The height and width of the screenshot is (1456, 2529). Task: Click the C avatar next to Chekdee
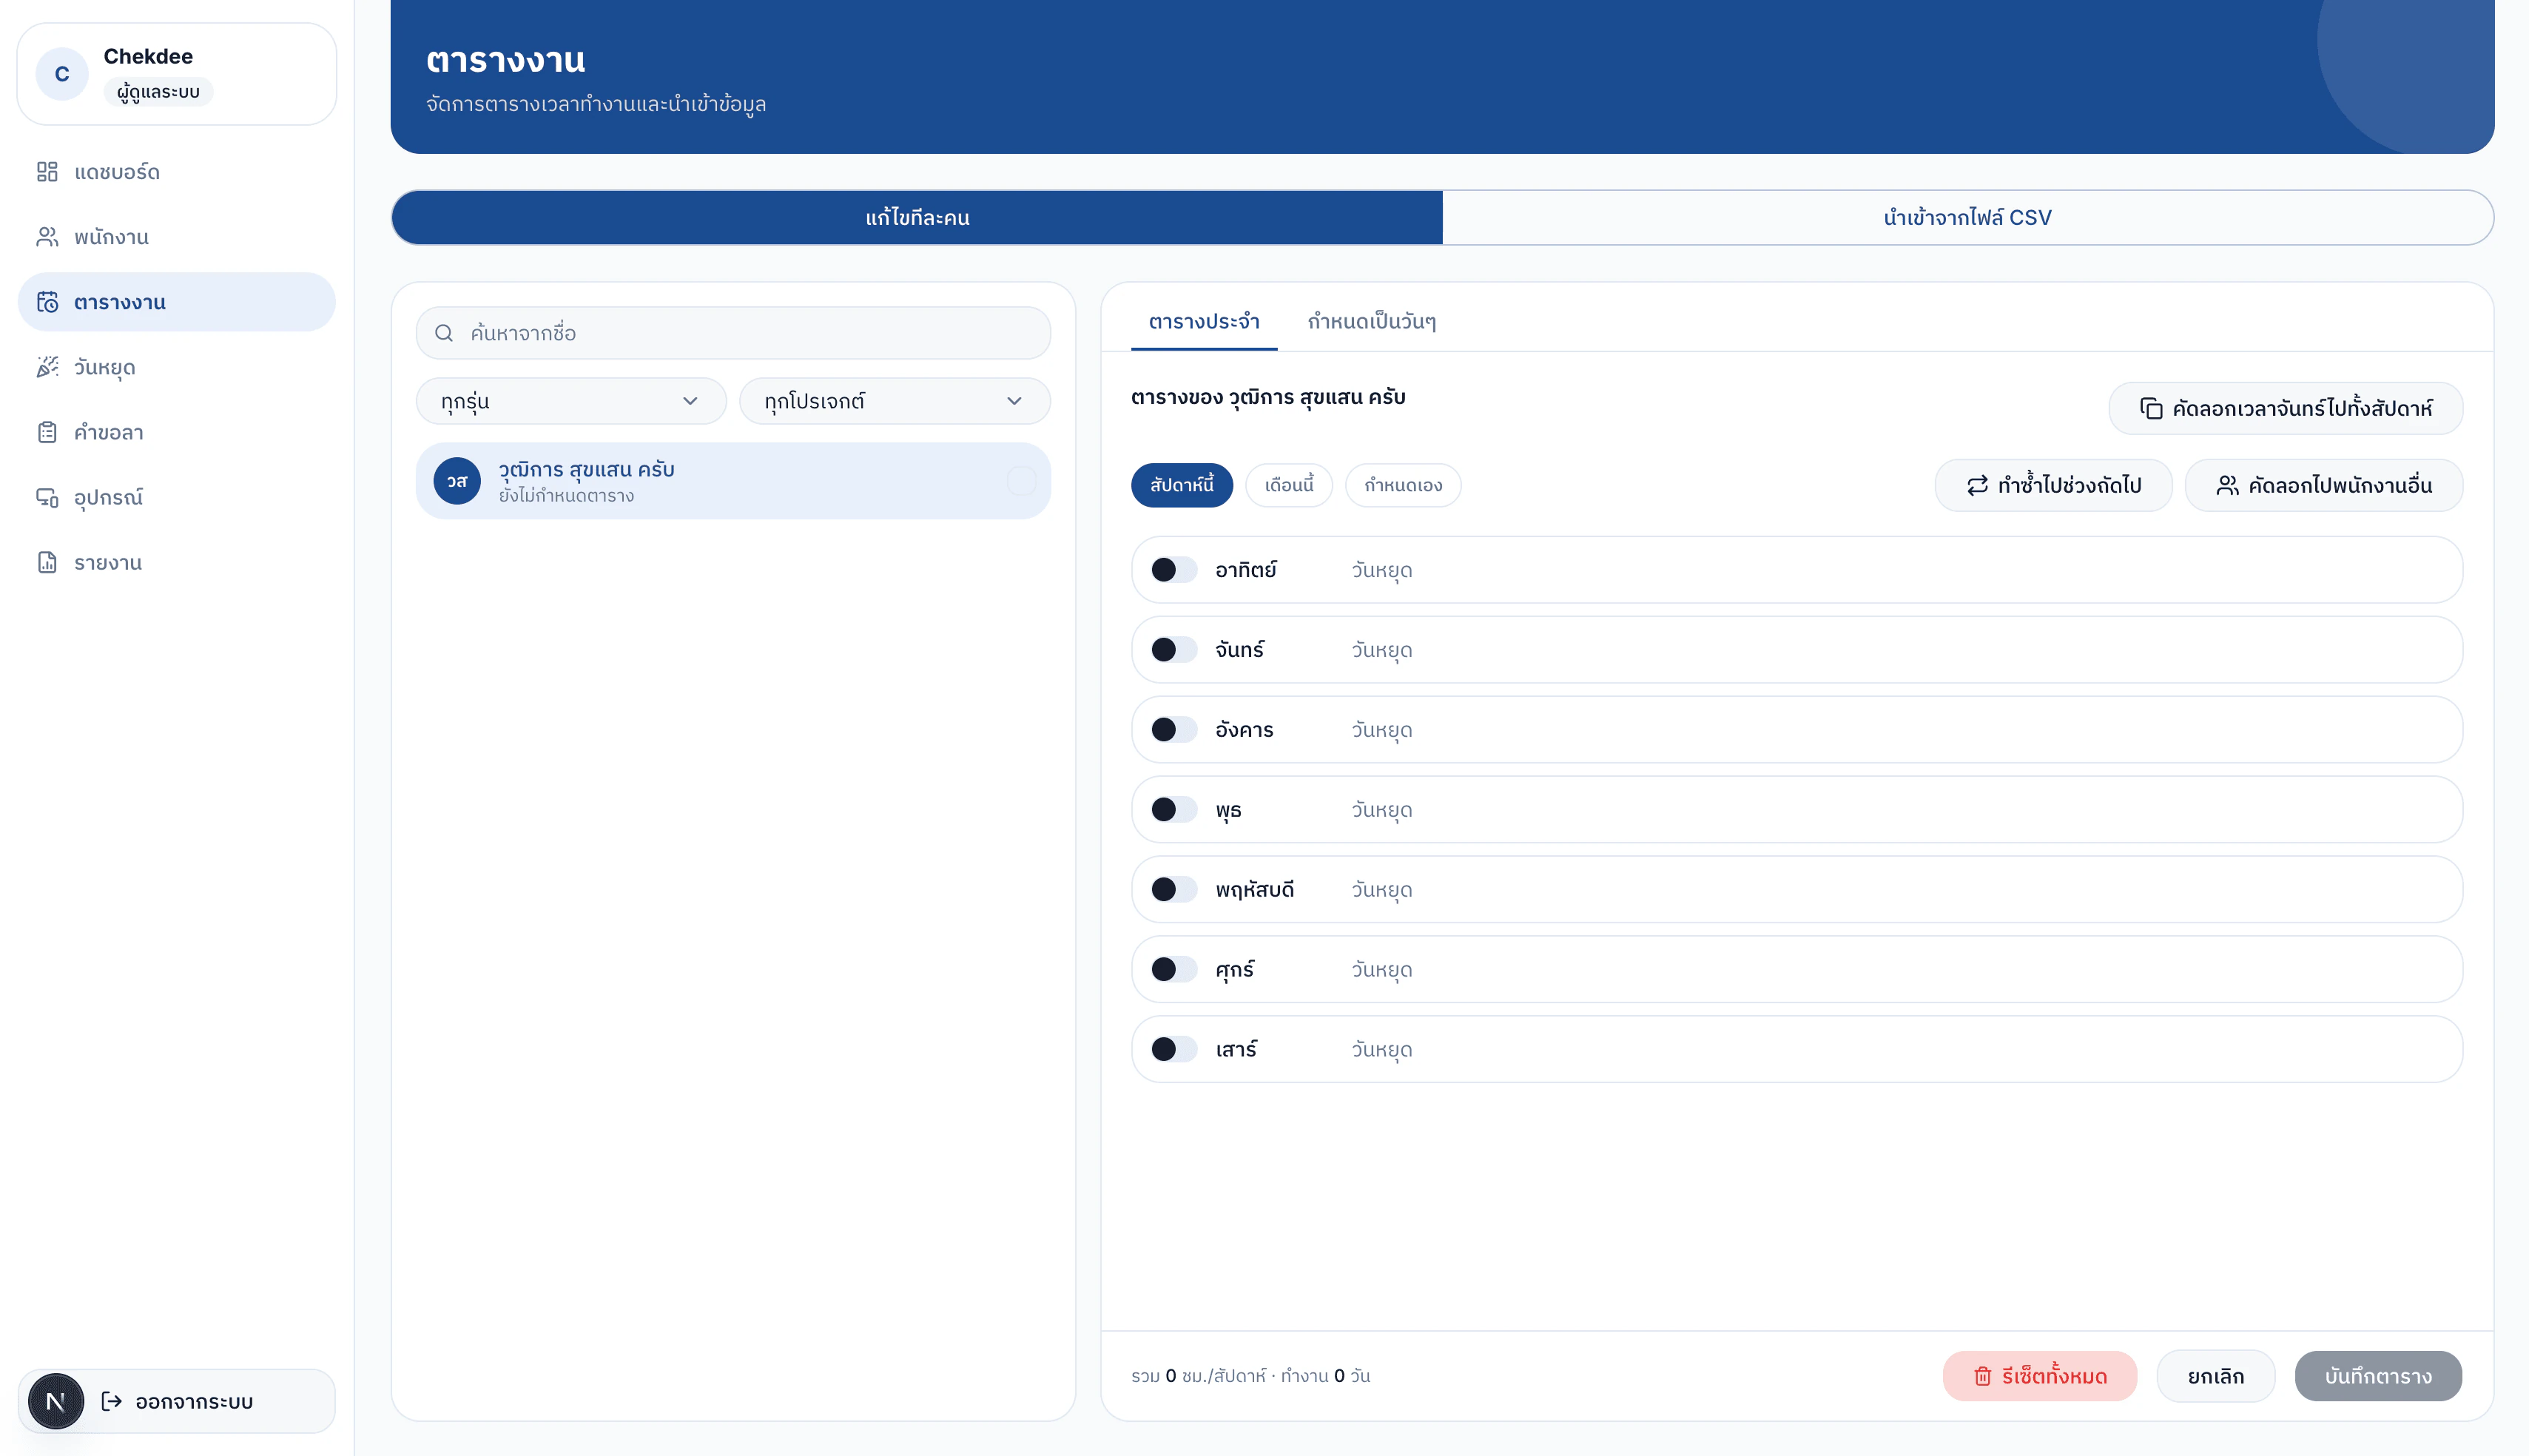[x=62, y=74]
